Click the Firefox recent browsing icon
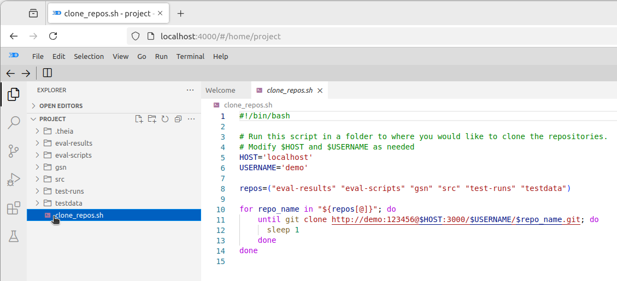617x281 pixels. [33, 13]
